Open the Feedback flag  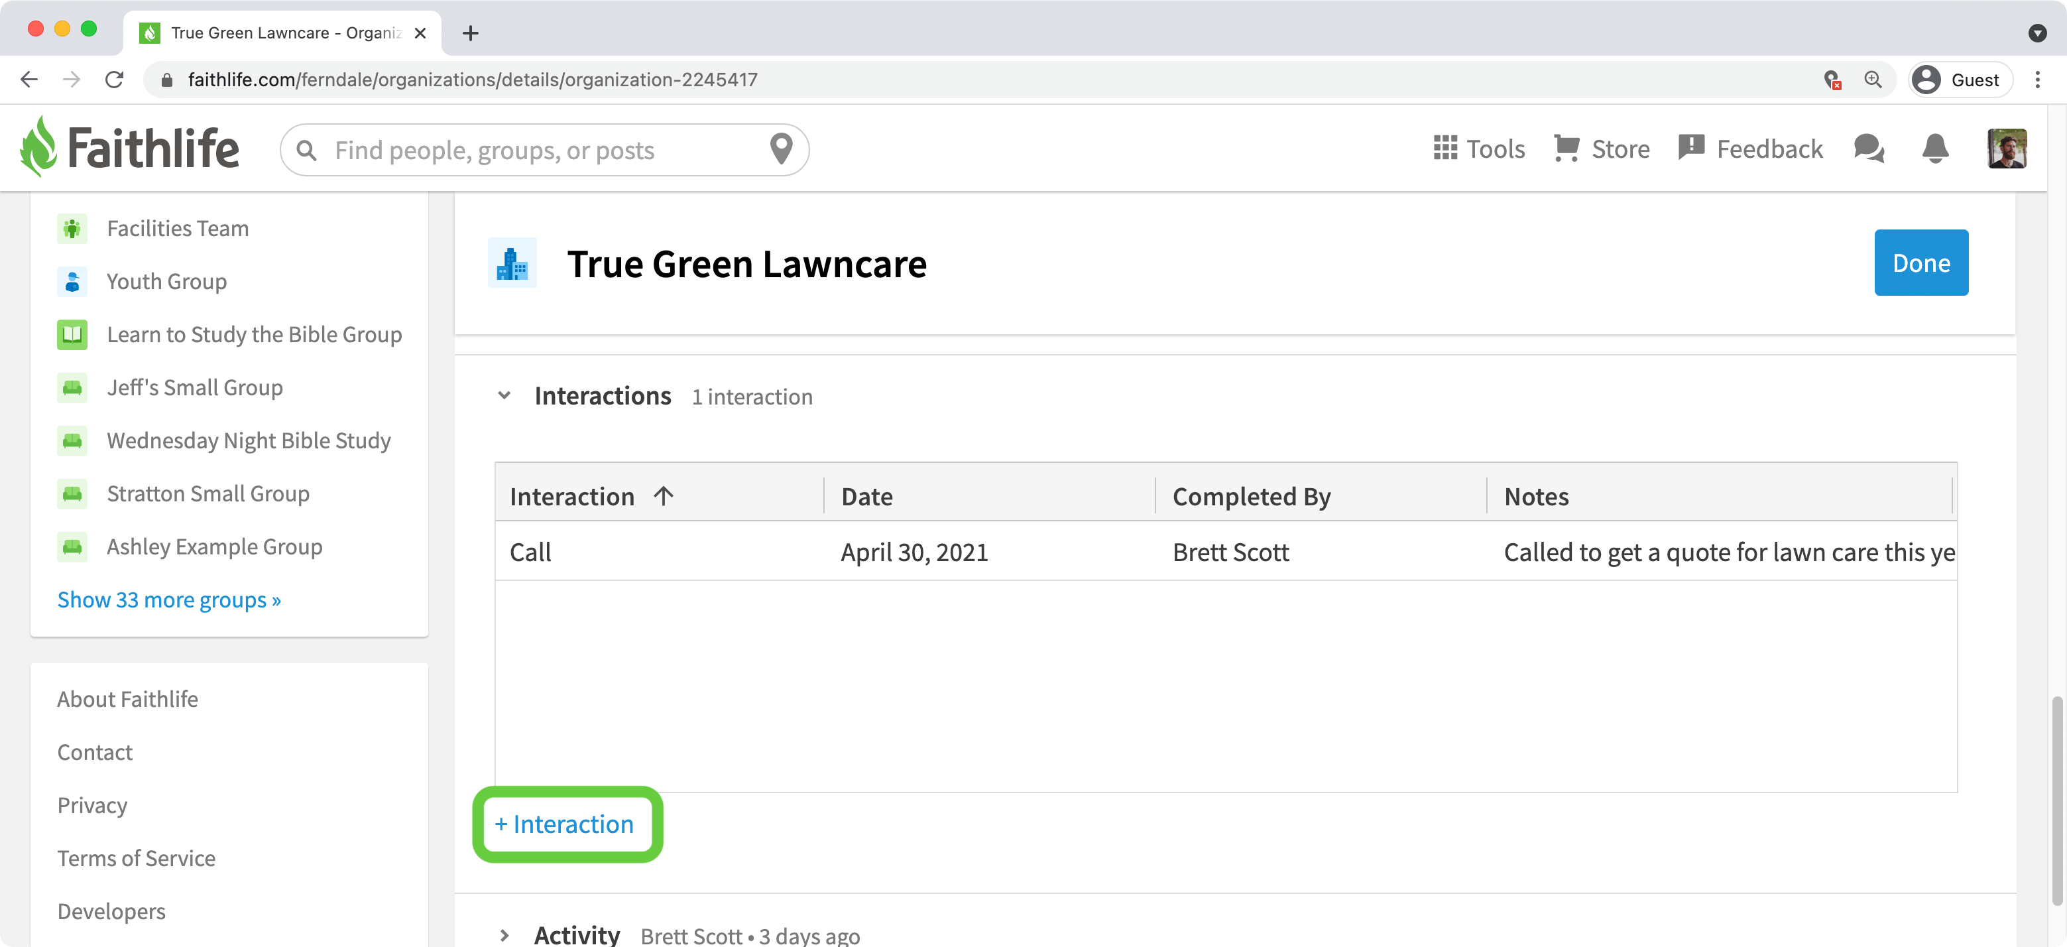1750,149
